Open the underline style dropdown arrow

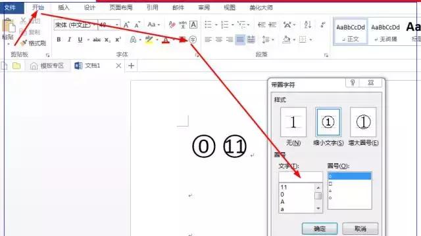87,40
